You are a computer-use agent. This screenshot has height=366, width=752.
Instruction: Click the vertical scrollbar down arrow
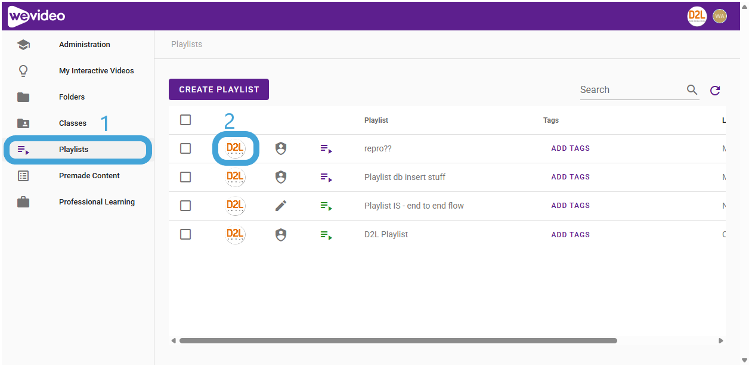(x=744, y=359)
